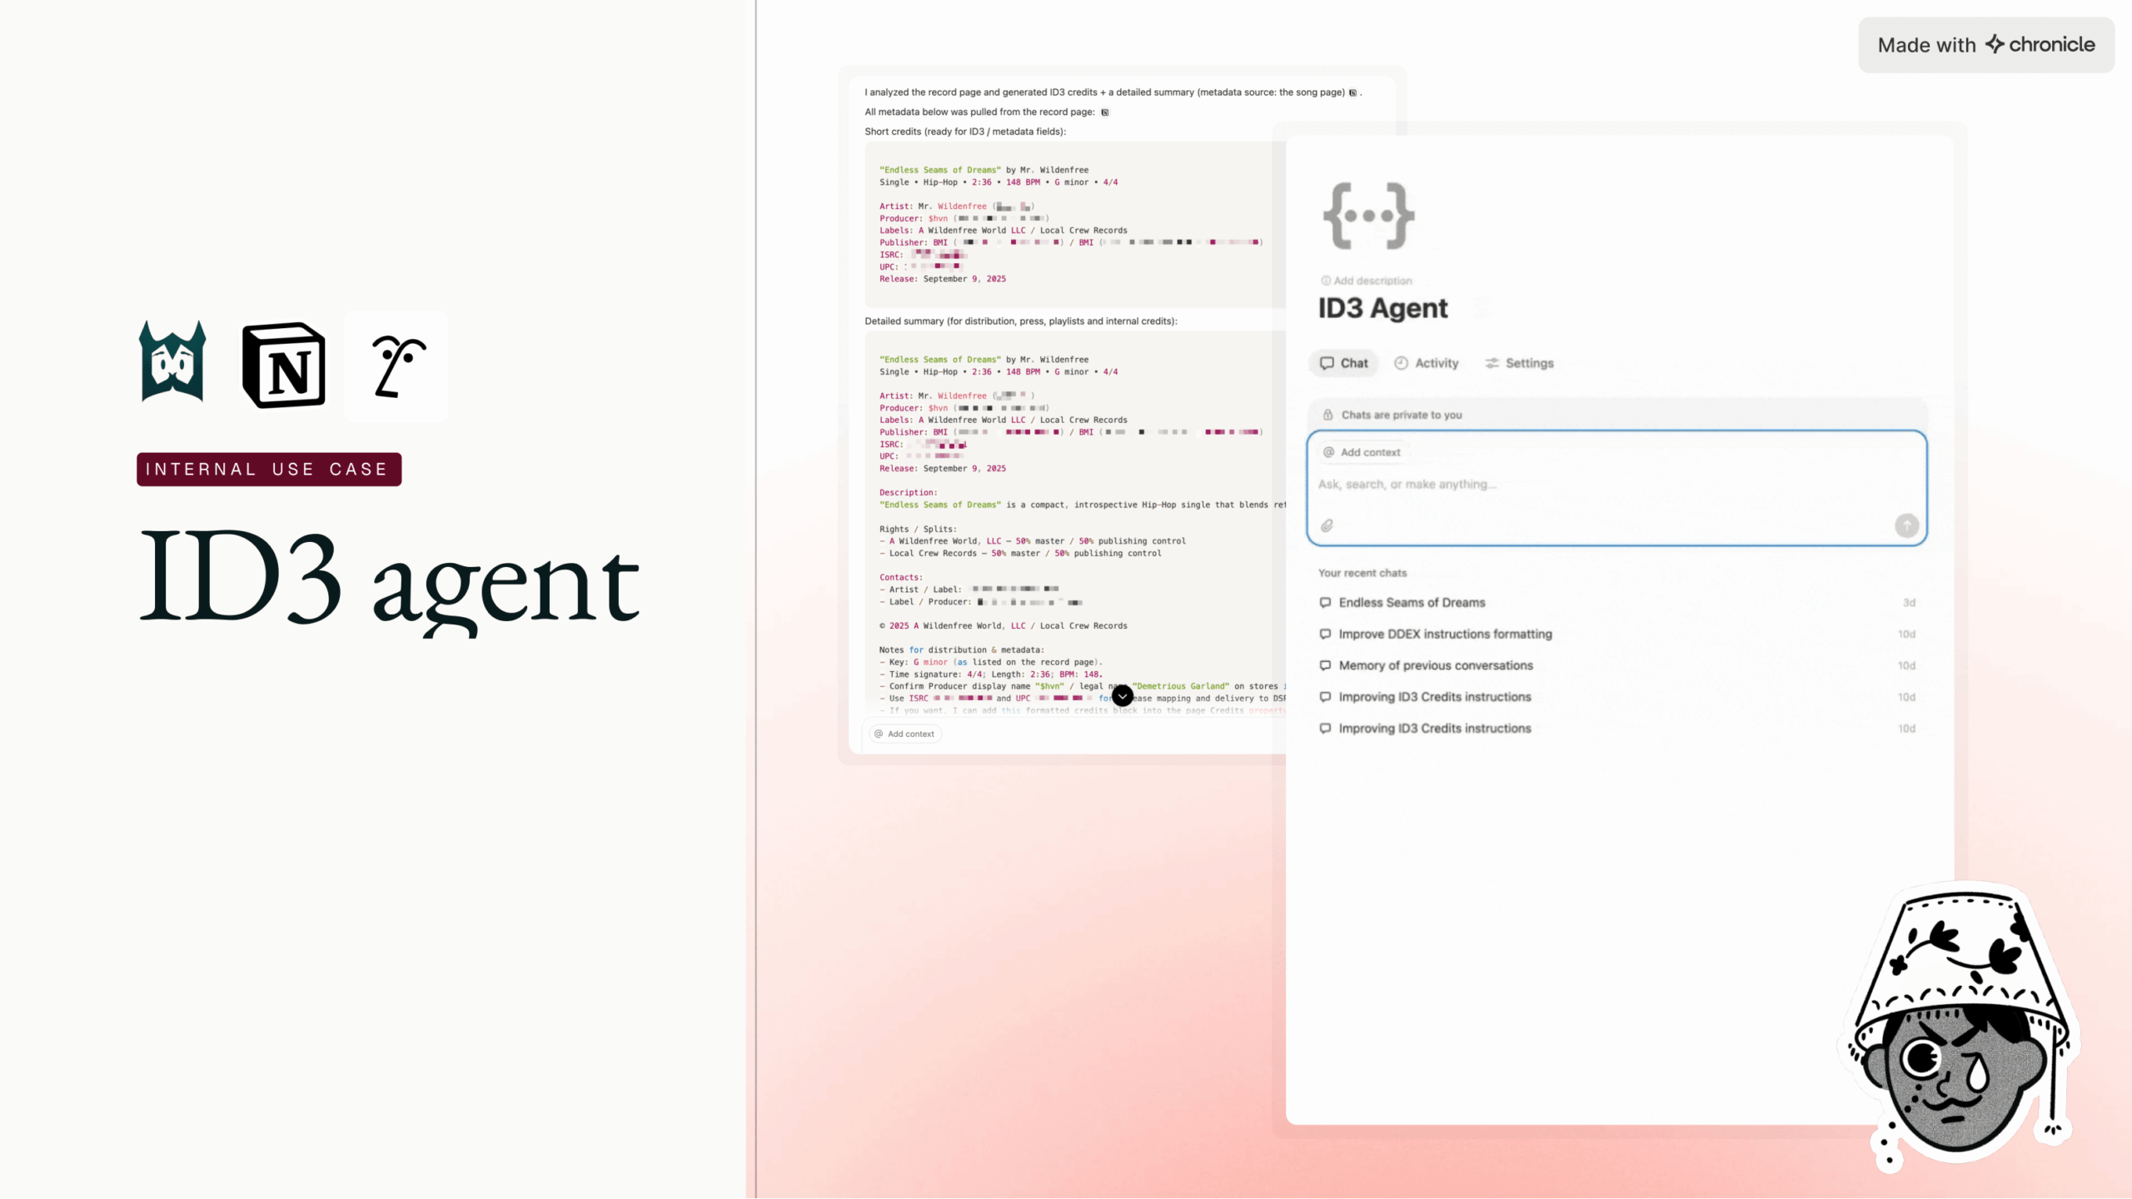Click the Notion logo icon

tap(283, 365)
